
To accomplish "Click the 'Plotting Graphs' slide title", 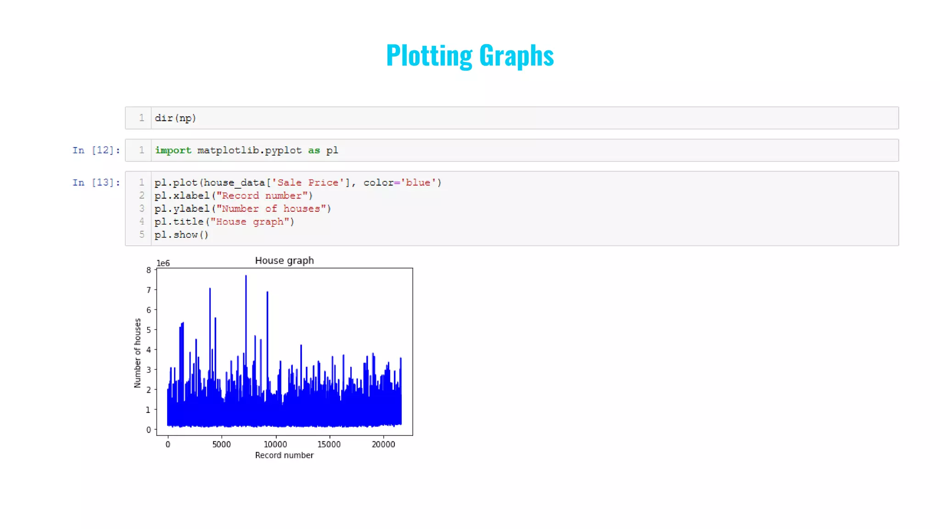I will coord(470,56).
